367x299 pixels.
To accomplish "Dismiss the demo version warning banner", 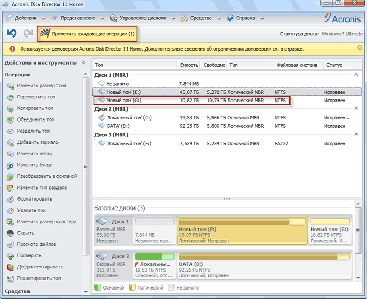I will point(360,48).
